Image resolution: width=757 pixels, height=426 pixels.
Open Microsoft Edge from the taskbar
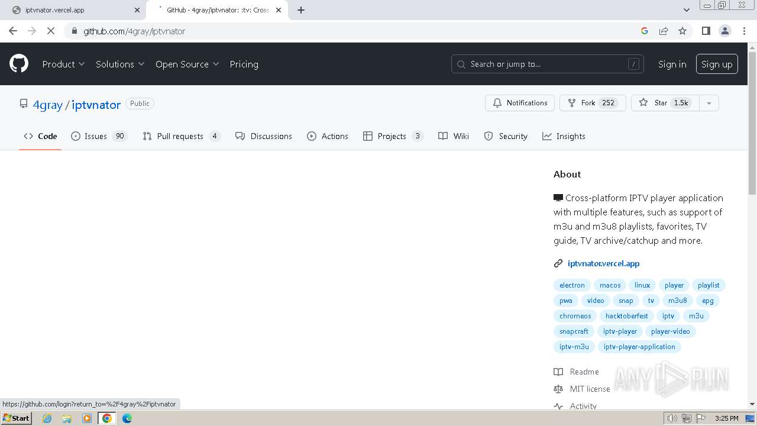[127, 418]
